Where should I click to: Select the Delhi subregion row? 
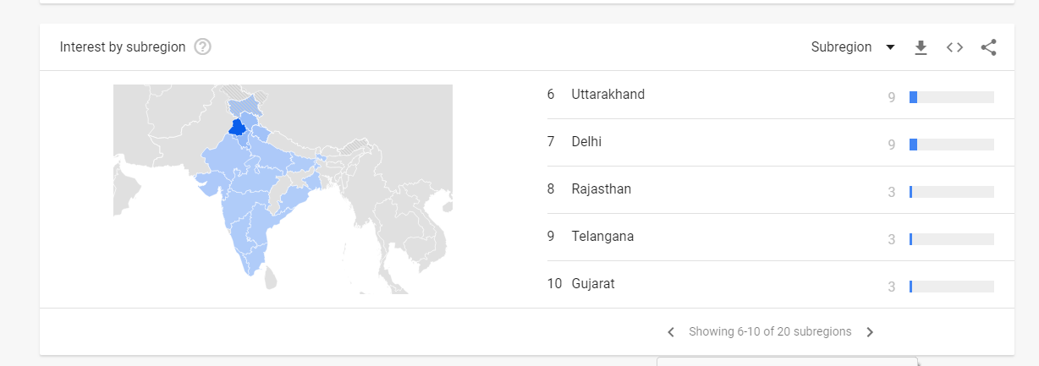[586, 142]
